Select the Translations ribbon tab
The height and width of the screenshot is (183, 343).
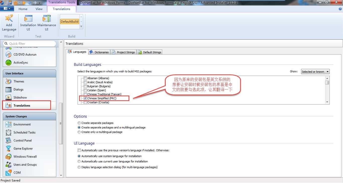point(62,9)
